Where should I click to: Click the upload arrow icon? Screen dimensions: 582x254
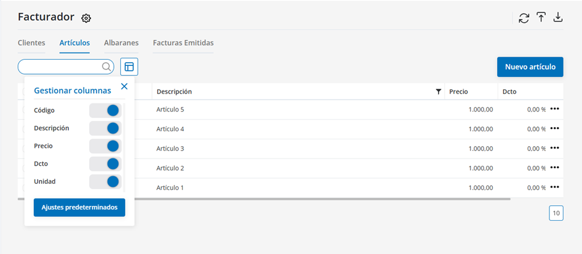541,18
